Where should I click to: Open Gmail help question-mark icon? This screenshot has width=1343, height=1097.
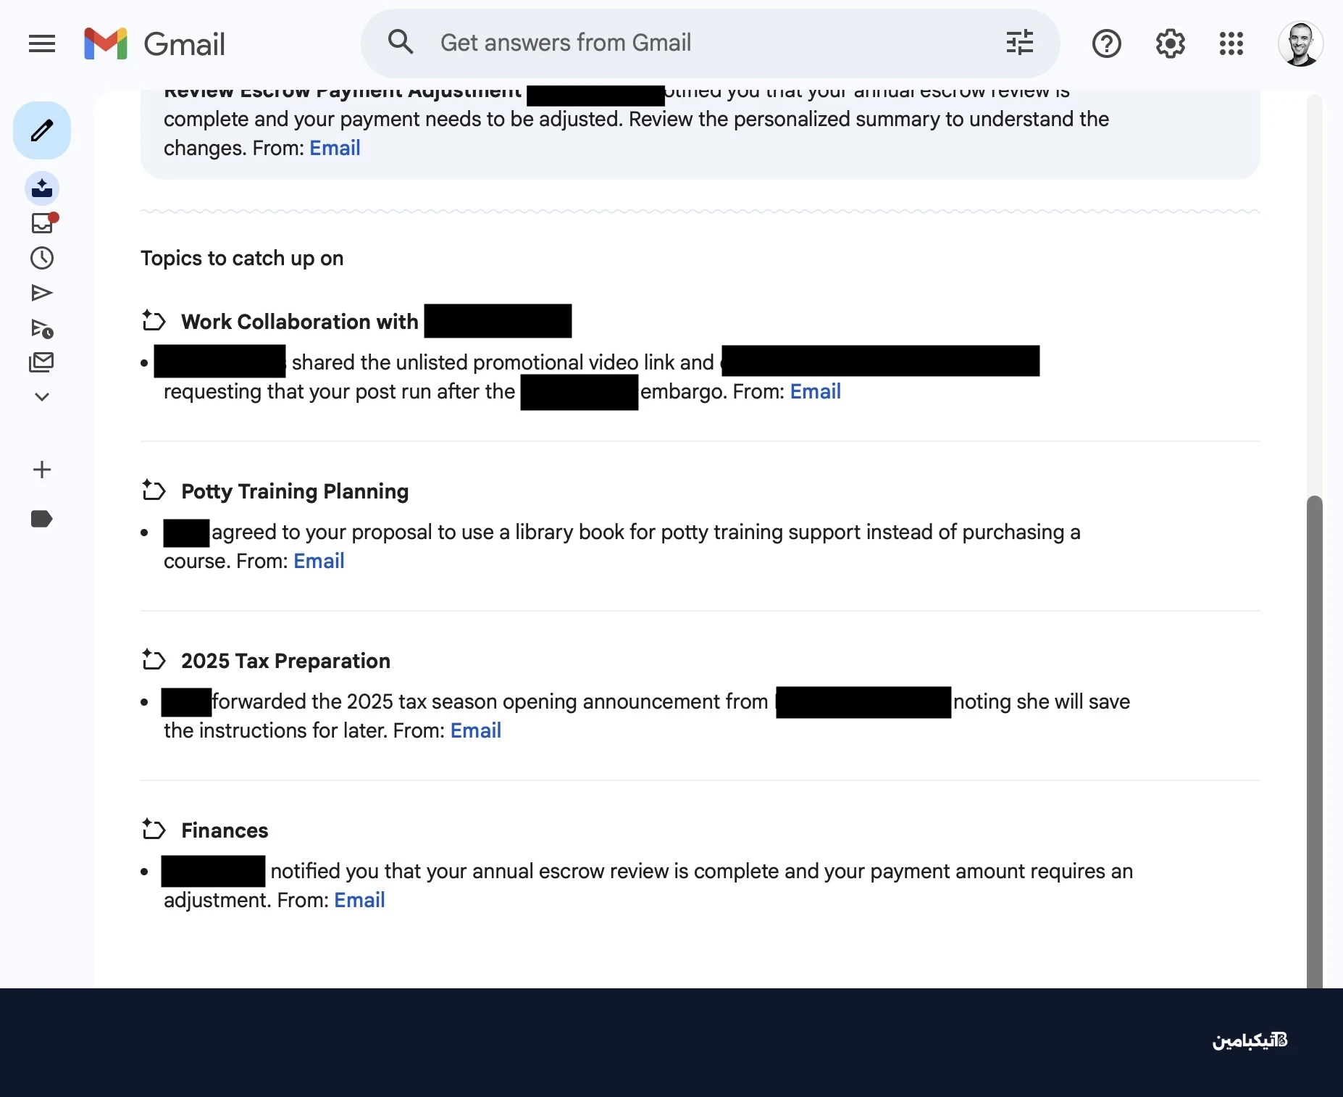coord(1106,43)
